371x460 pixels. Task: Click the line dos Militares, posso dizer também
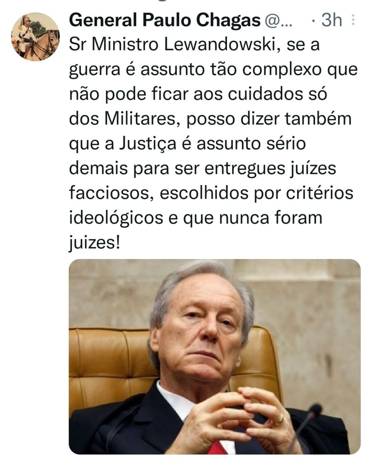(210, 119)
